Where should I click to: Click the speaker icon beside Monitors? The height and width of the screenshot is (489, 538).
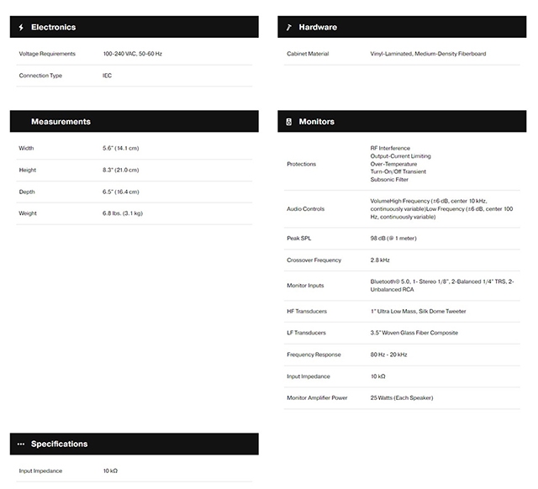coord(288,122)
